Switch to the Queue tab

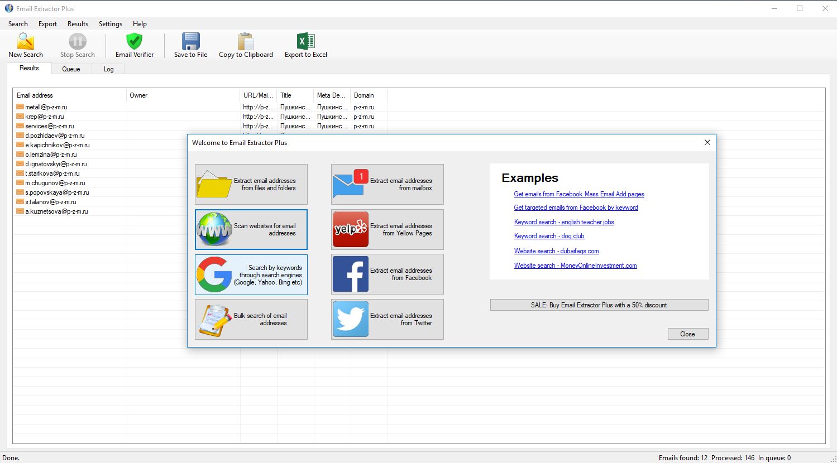tap(71, 69)
